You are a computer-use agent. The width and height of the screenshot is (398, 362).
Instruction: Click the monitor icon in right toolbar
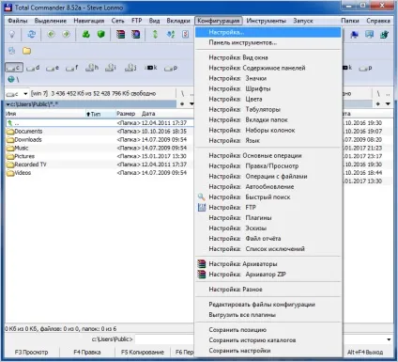coord(369,35)
